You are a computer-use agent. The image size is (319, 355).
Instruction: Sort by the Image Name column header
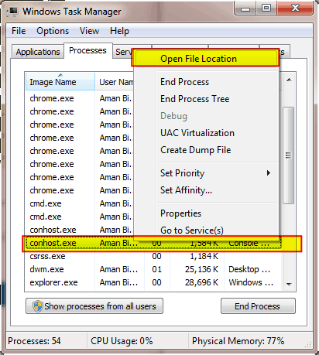[60, 82]
